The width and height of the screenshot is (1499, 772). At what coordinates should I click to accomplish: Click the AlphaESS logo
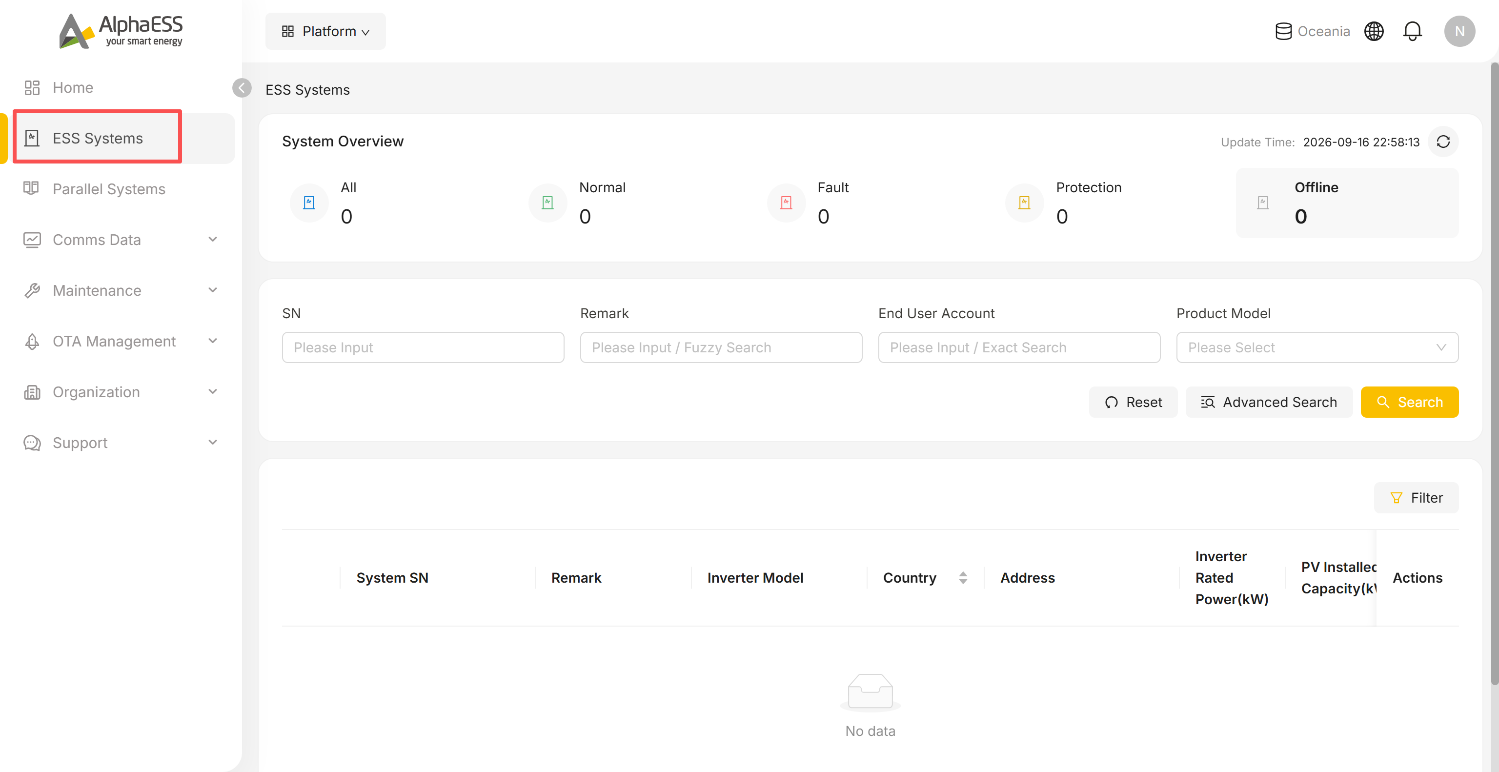click(x=121, y=31)
